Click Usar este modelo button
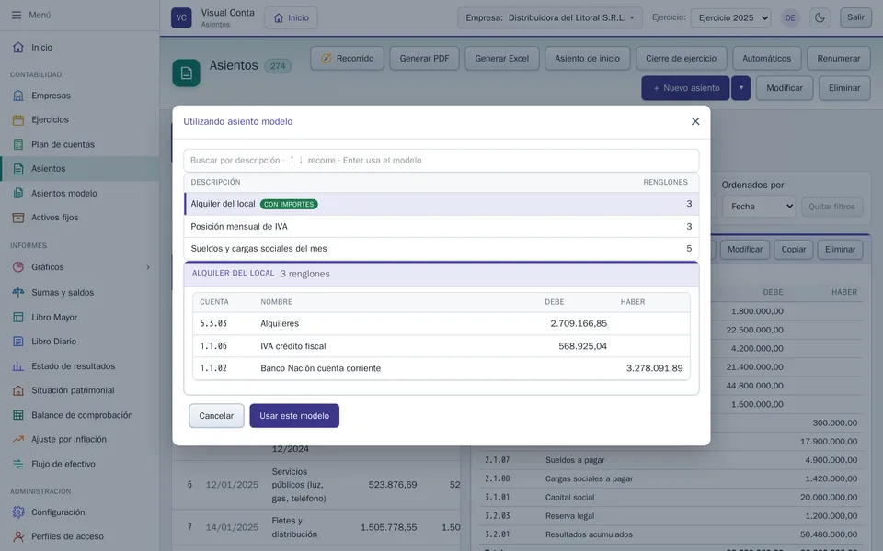The height and width of the screenshot is (551, 883). pos(294,415)
